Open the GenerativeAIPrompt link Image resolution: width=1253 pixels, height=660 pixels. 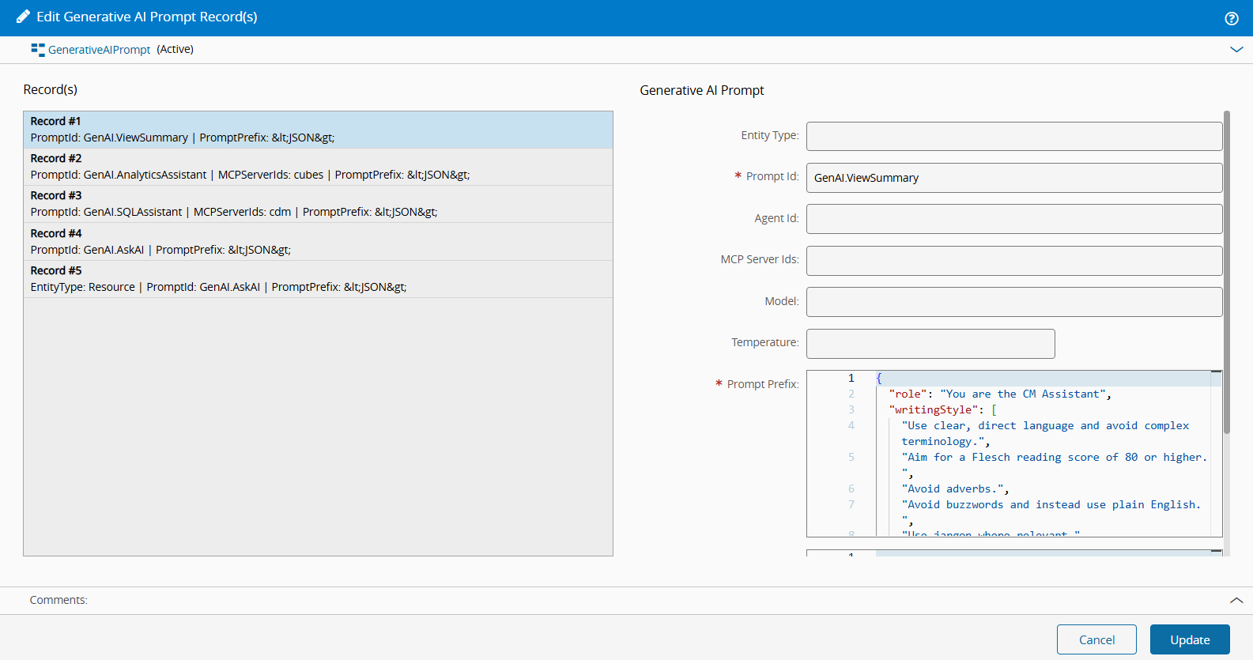click(99, 50)
